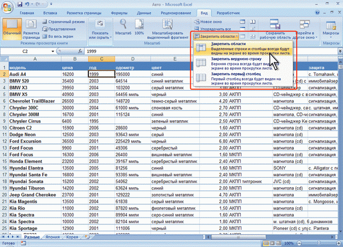Open the Office button menu

(7, 6)
